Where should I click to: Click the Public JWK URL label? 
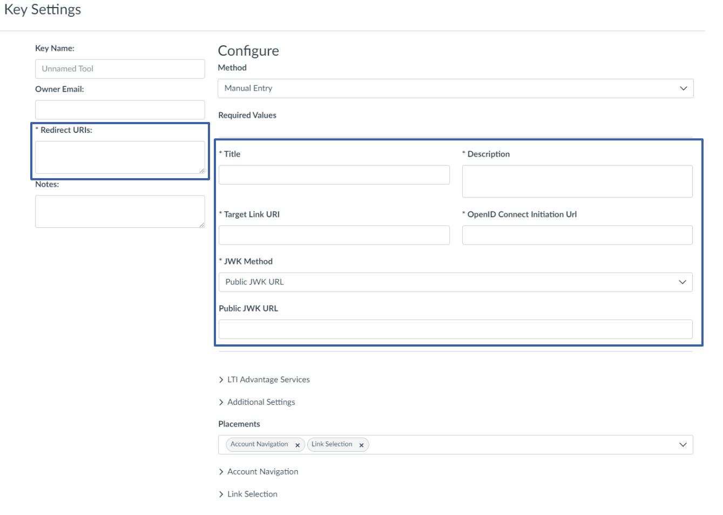[248, 309]
